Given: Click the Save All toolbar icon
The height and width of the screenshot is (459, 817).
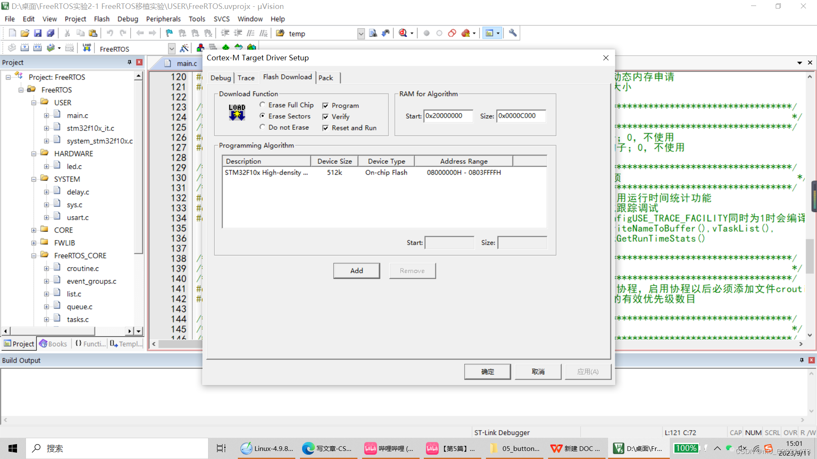Looking at the screenshot, I should pos(51,33).
